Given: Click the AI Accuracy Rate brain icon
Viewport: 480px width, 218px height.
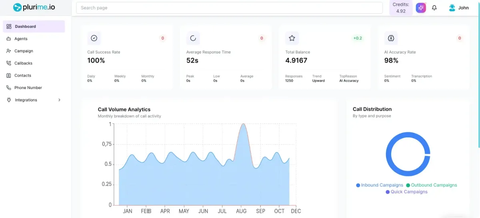Looking at the screenshot, I should tap(391, 38).
